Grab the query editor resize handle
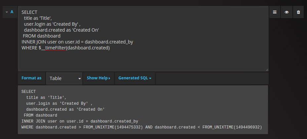 tap(267, 69)
